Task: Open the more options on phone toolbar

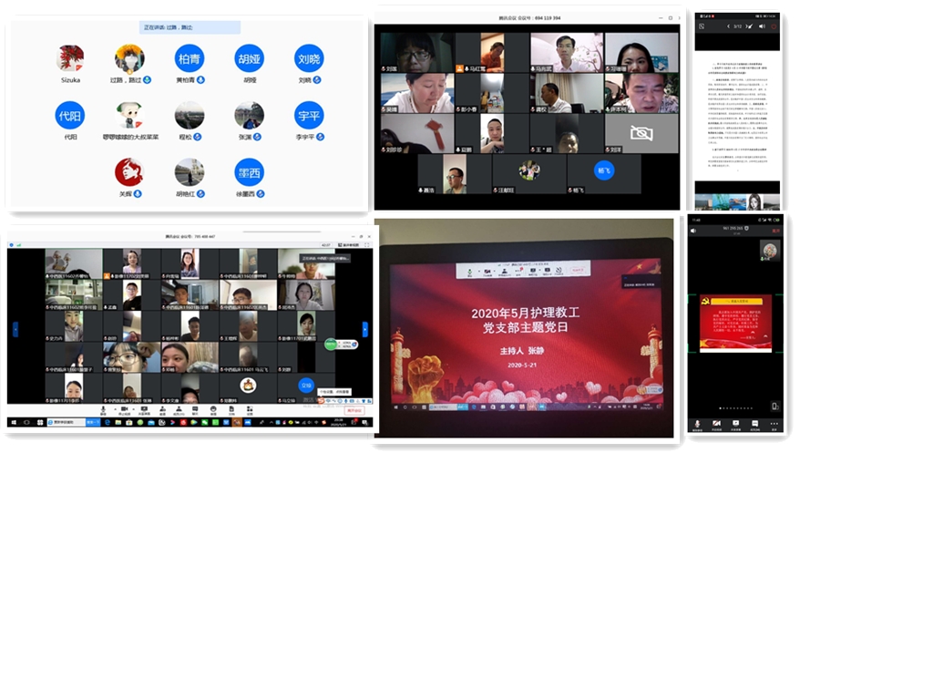Action: (774, 425)
